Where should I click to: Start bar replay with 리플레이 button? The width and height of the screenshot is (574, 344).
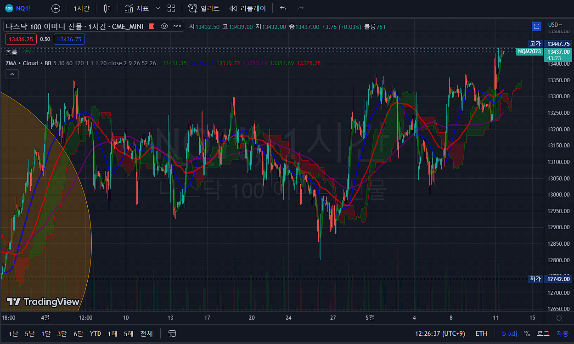click(248, 8)
